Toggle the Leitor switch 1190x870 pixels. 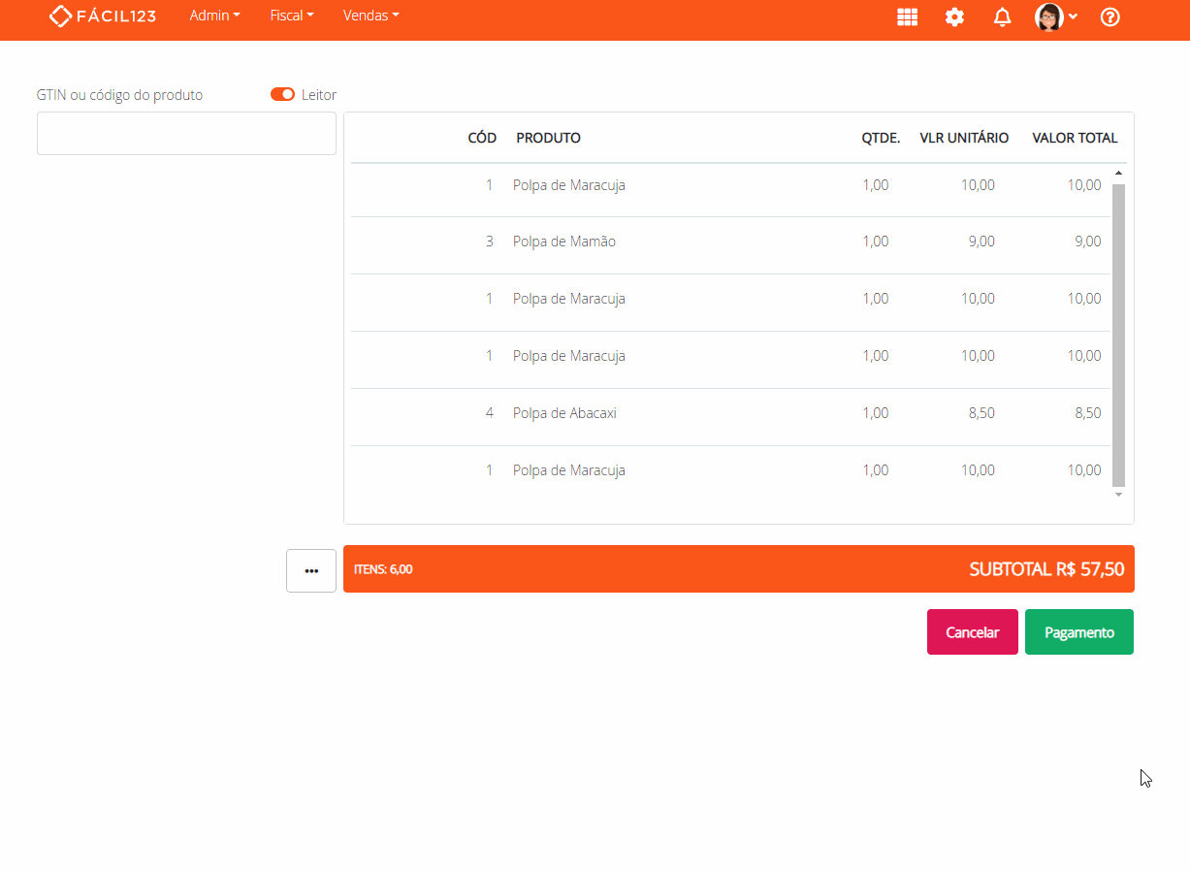[282, 94]
